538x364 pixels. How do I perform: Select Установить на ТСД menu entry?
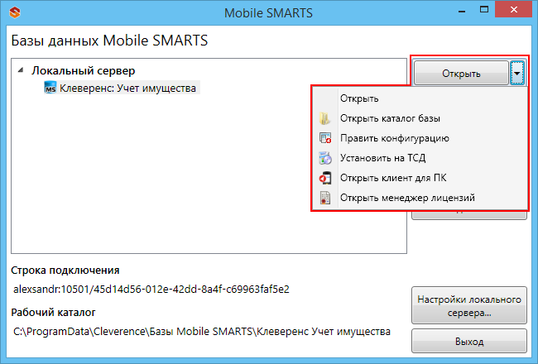[420, 158]
